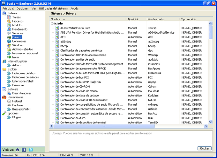Click the Drivers card icon
The width and height of the screenshot is (217, 158).
[x=9, y=37]
